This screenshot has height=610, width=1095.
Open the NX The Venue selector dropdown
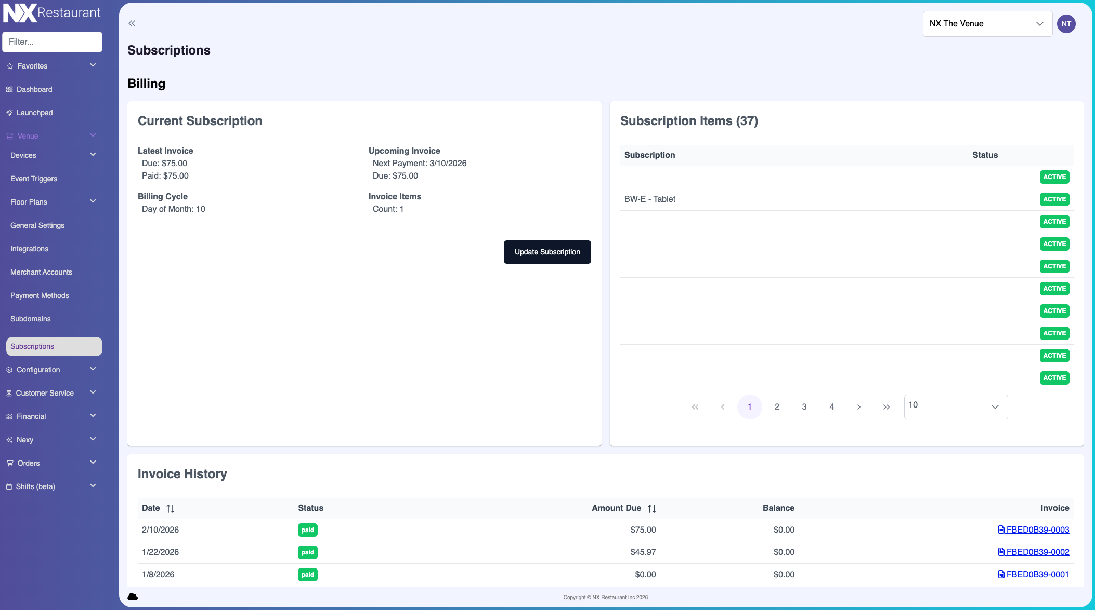click(x=987, y=24)
